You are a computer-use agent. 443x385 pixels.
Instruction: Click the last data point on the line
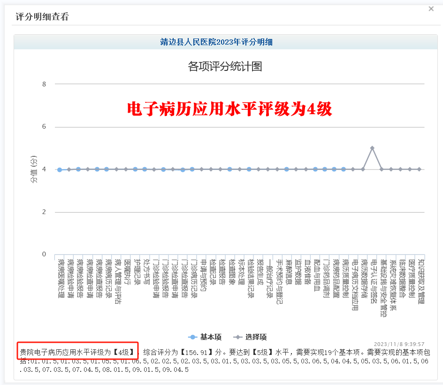tap(420, 169)
